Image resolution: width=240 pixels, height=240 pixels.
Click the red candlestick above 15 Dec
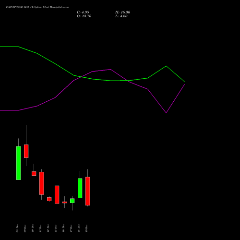click(57, 195)
